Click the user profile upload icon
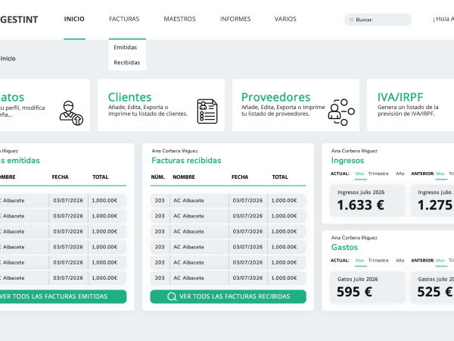Image resolution: width=454 pixels, height=341 pixels. (x=71, y=113)
